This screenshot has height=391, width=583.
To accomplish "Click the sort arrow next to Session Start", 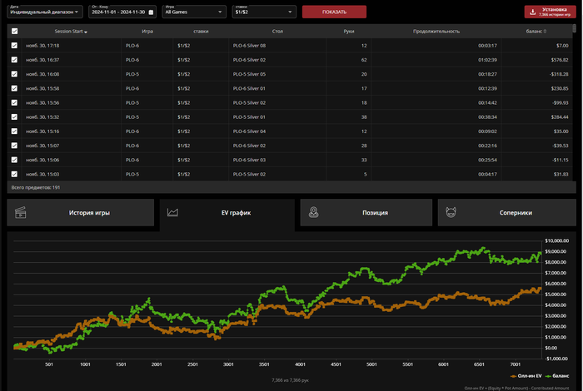I will pos(86,32).
